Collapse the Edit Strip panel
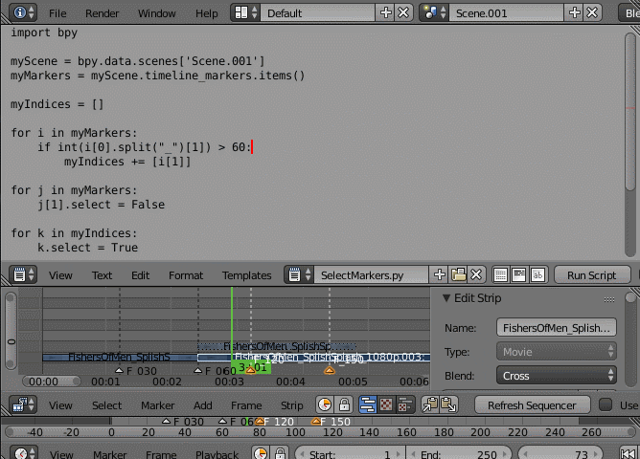 [x=446, y=298]
